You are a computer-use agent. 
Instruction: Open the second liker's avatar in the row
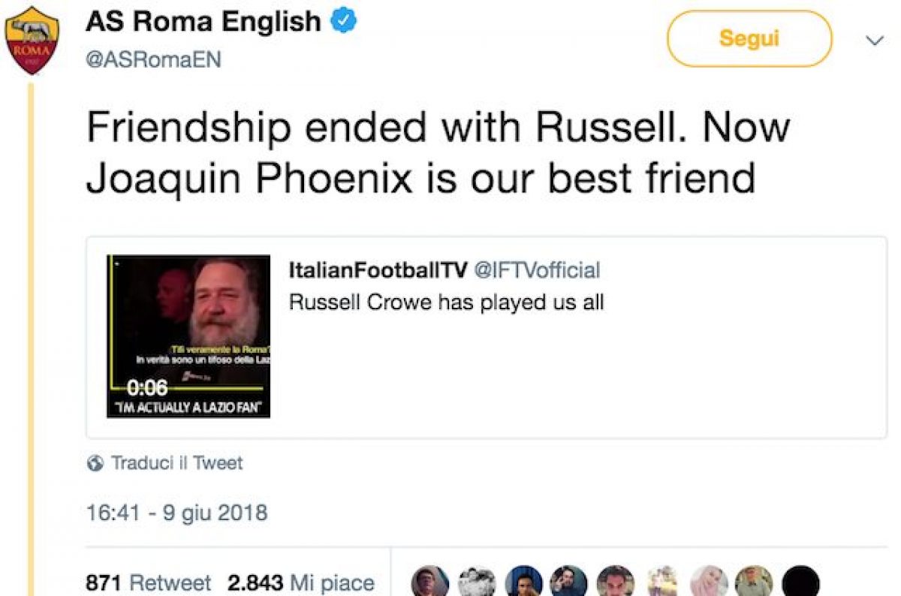pos(477,582)
